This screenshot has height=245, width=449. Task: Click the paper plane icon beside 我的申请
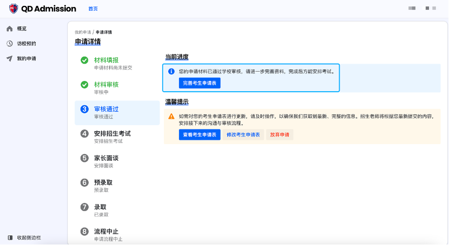pos(9,59)
